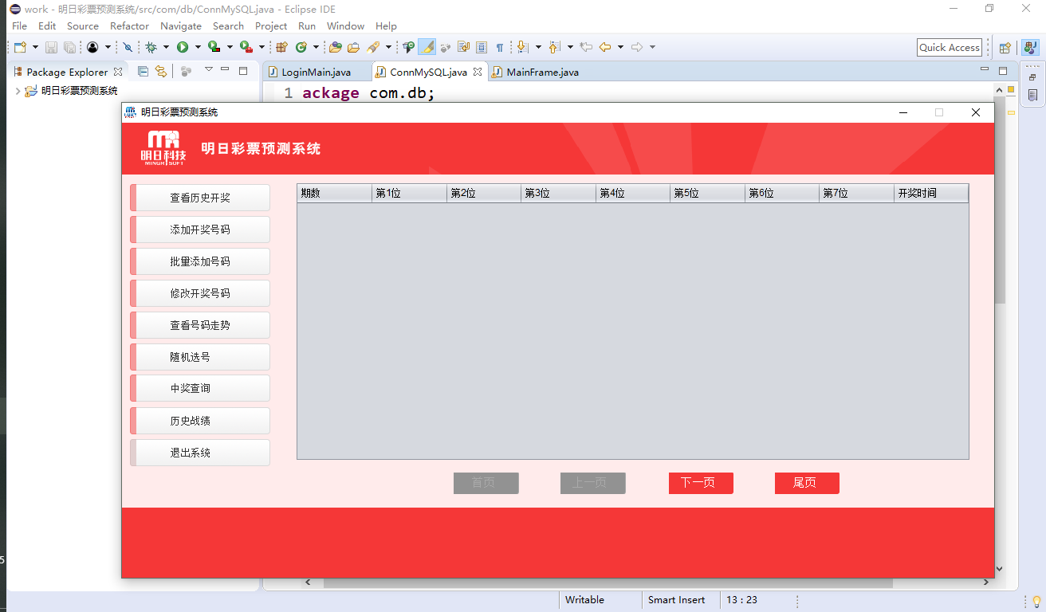Open the Debug dropdown arrow
This screenshot has height=612, width=1046.
(x=166, y=47)
